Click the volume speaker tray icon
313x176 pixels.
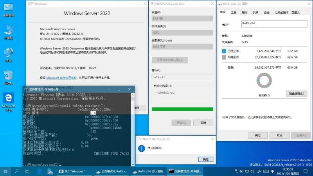click(x=252, y=171)
